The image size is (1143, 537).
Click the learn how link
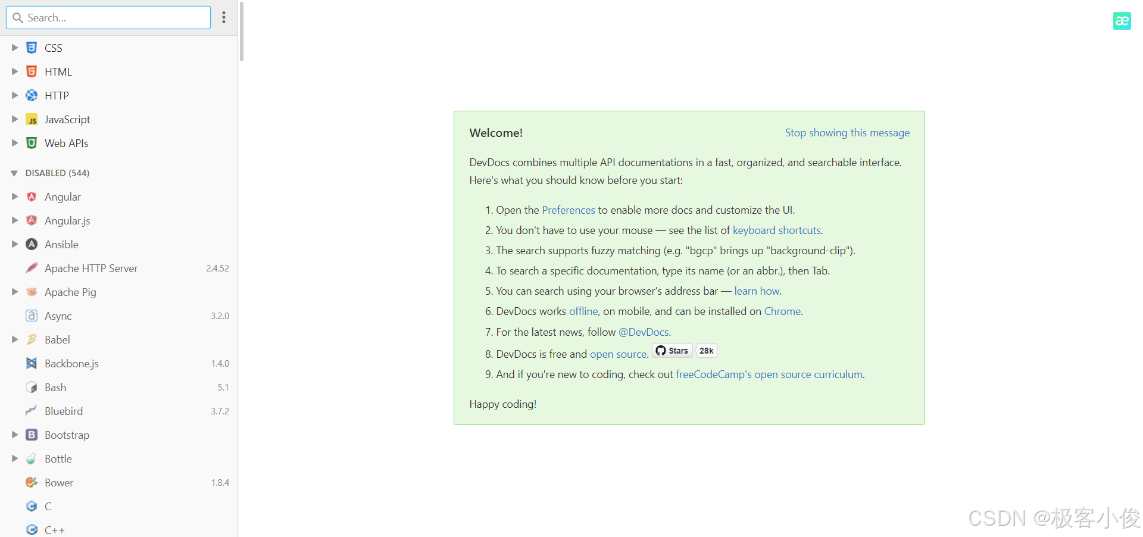(x=757, y=291)
